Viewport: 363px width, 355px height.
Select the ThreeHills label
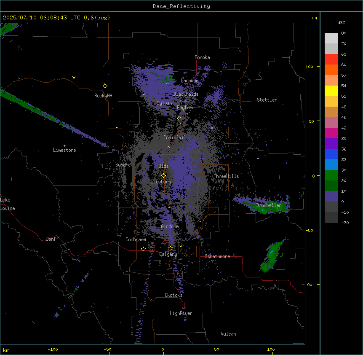226,176
